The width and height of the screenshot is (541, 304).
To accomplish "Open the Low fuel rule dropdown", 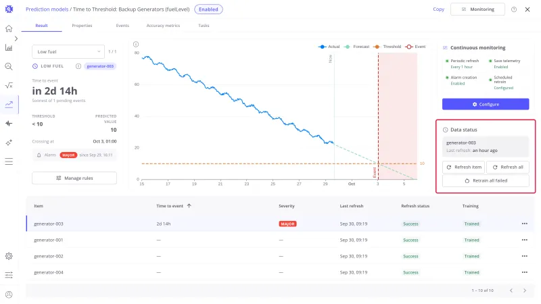I will click(x=68, y=52).
